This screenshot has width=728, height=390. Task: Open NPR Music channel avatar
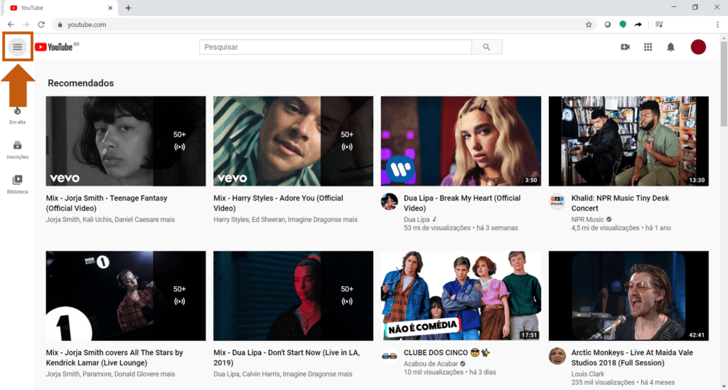pyautogui.click(x=557, y=201)
